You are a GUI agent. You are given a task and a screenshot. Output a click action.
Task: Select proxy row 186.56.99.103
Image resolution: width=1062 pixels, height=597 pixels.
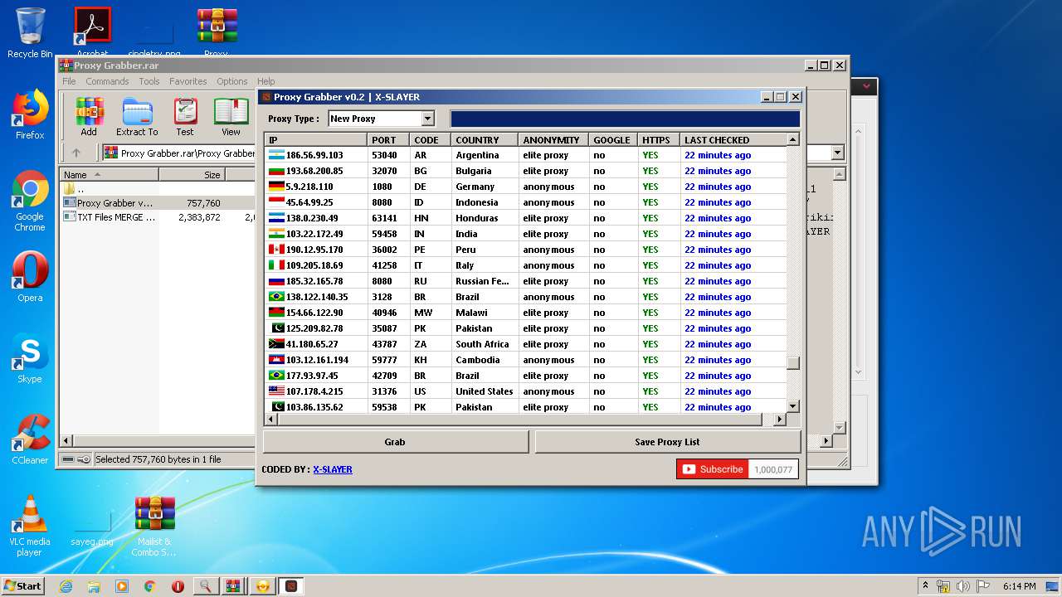pos(526,155)
